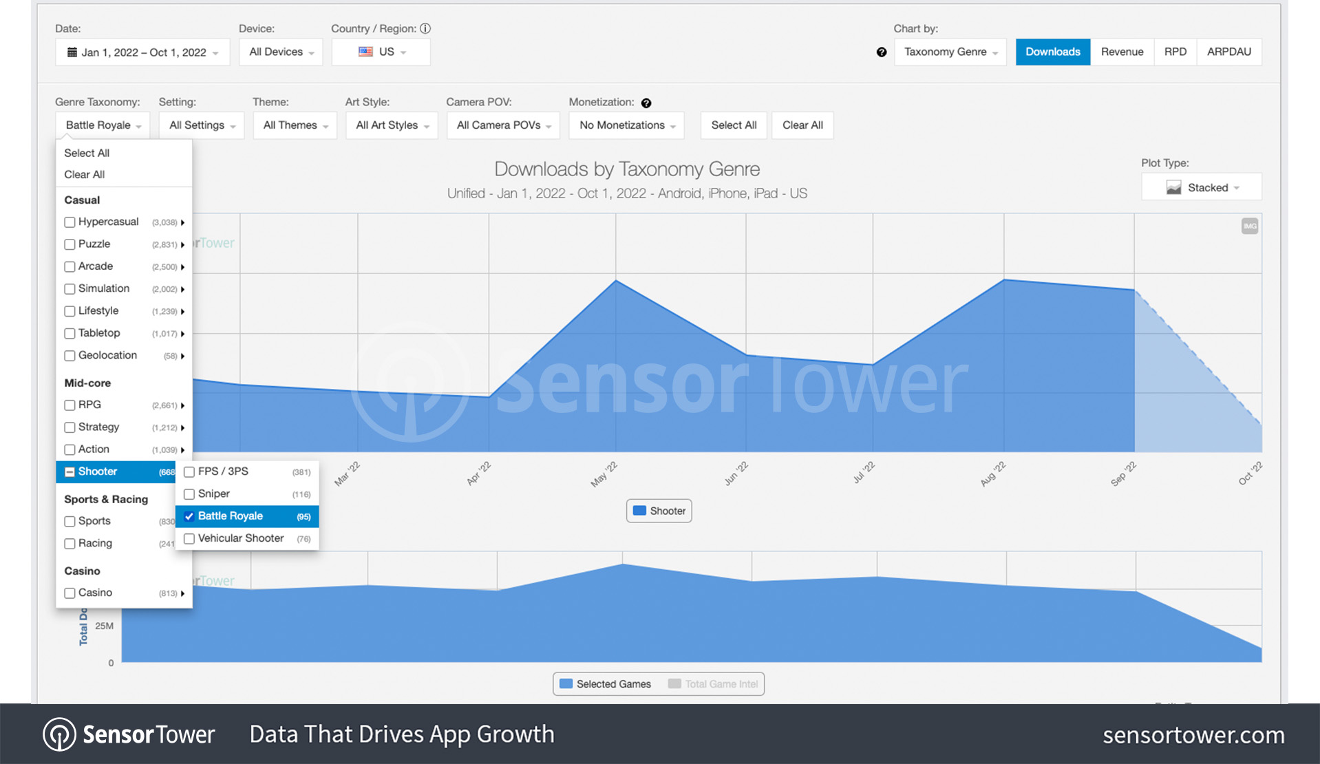Click the Monetization help question mark icon
Viewport: 1320px width, 764px height.
point(646,103)
